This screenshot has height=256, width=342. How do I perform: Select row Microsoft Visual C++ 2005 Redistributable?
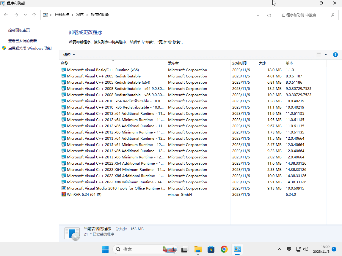193,76
